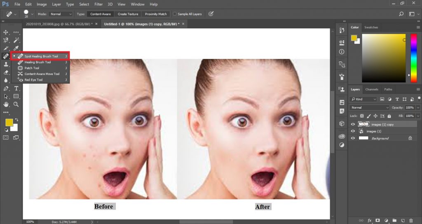Hide the images (1) layer

pyautogui.click(x=353, y=131)
